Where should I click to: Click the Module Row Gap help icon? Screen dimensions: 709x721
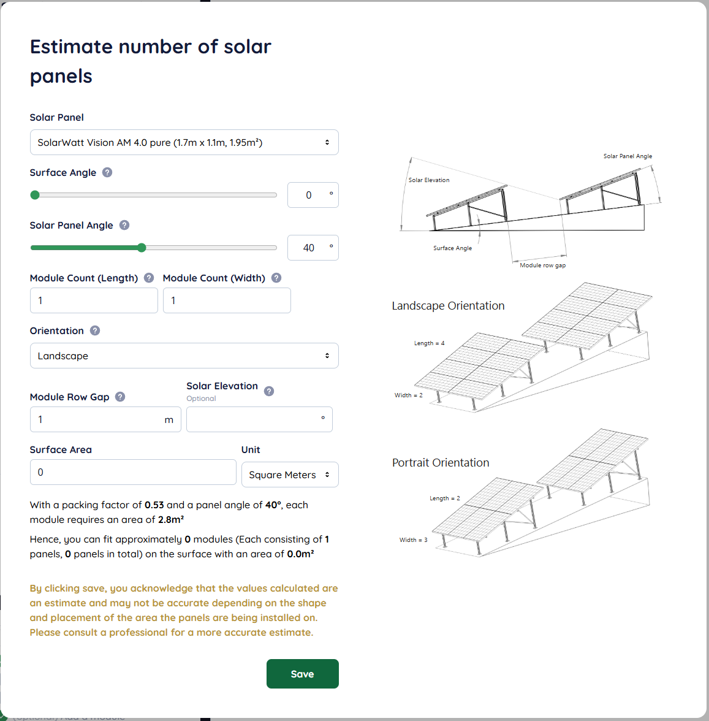tap(120, 397)
